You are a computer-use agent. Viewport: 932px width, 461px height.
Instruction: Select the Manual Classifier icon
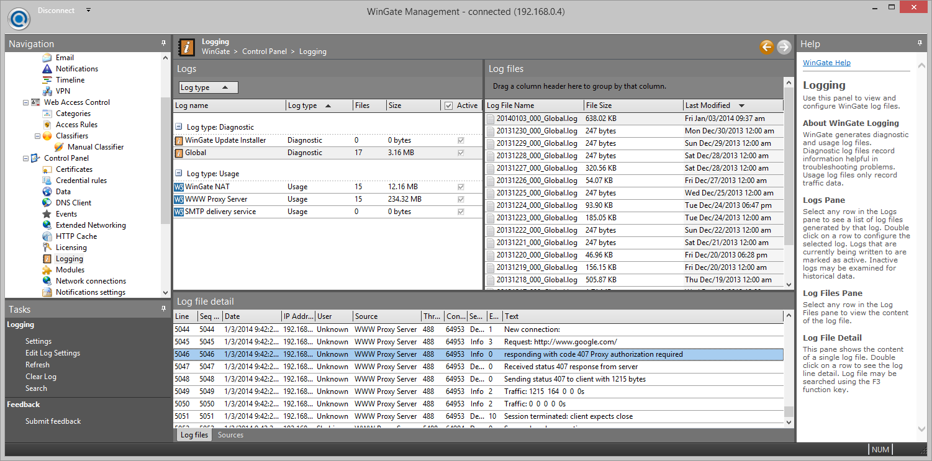tap(59, 147)
